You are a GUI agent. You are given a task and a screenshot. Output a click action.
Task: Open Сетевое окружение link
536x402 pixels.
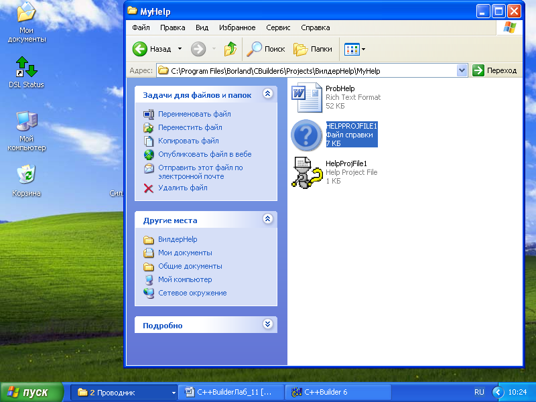pos(192,293)
